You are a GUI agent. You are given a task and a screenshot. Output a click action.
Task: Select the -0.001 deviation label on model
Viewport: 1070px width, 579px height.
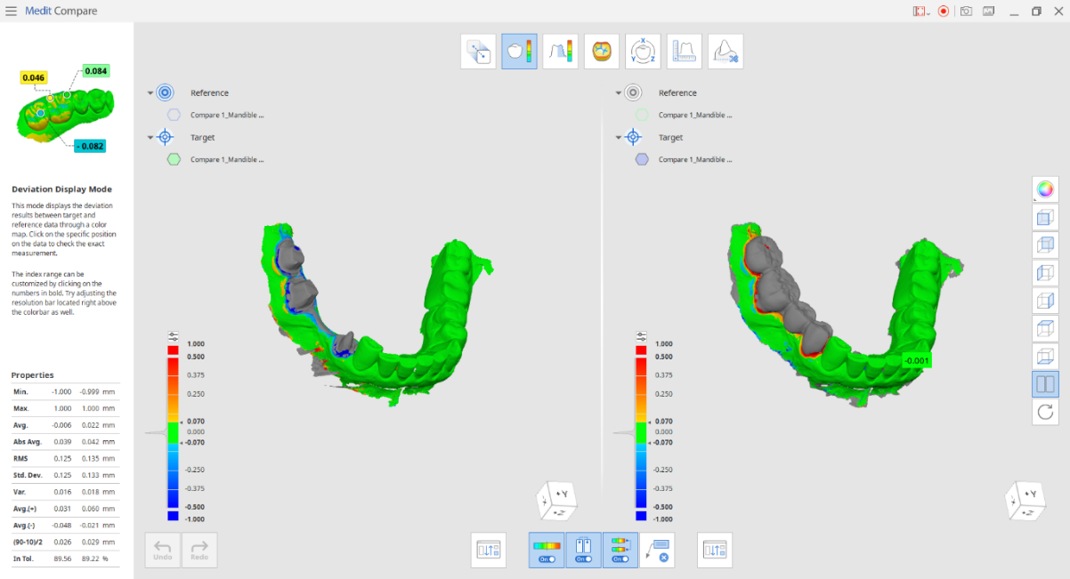click(x=916, y=360)
